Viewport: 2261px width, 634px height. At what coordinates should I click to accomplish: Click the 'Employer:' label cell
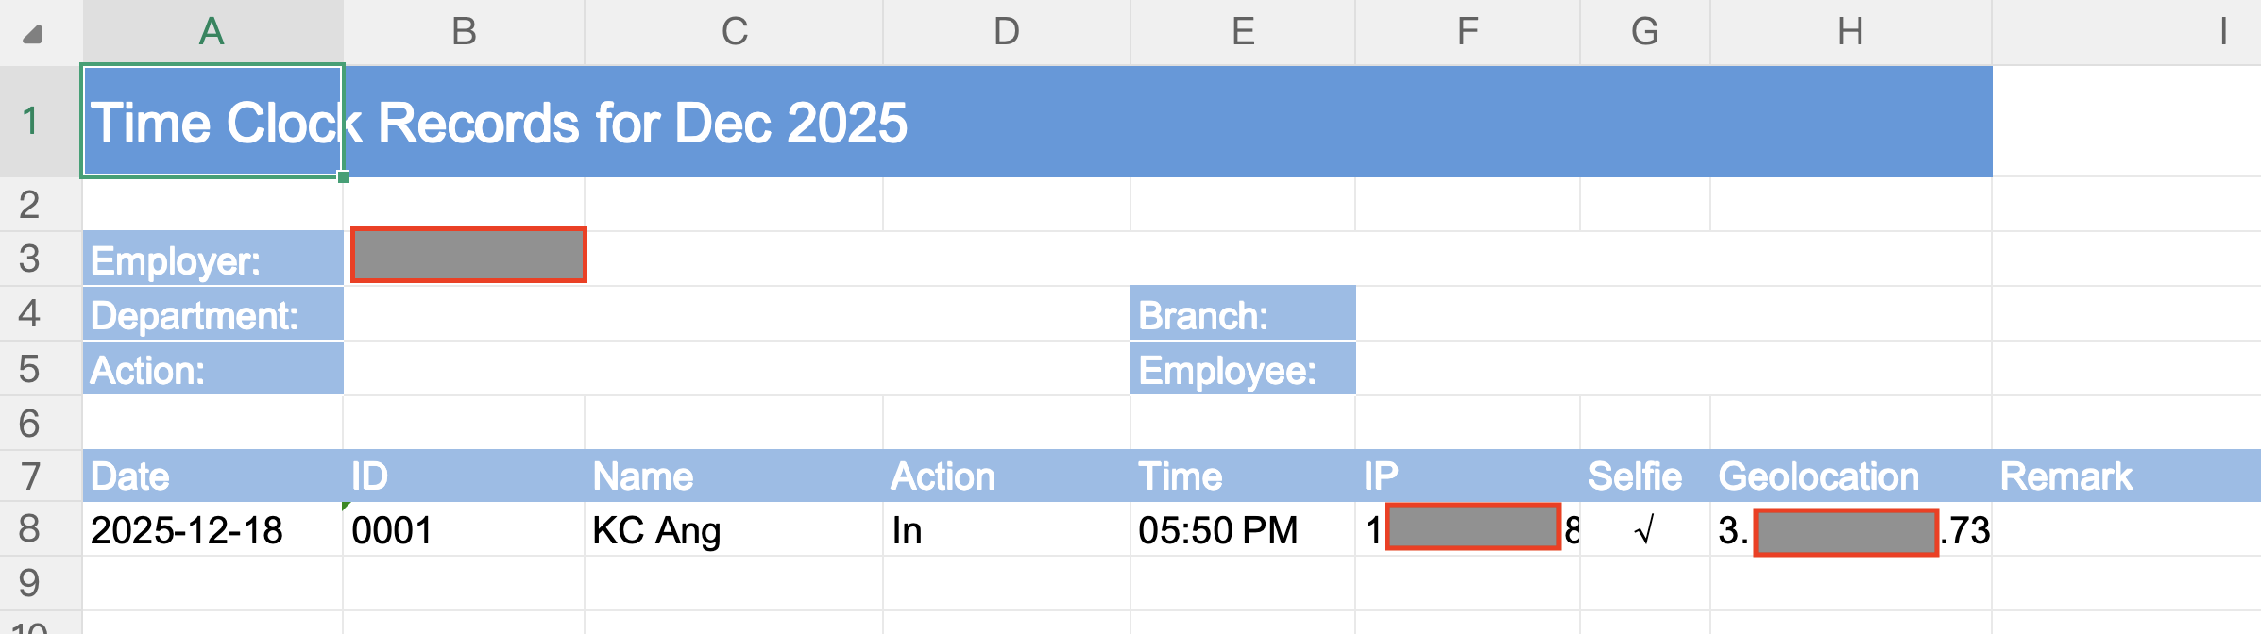(x=212, y=259)
